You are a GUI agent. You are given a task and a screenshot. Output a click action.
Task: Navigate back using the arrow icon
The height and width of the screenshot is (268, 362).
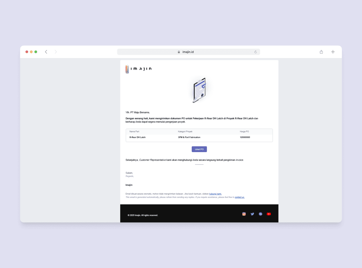coord(46,52)
